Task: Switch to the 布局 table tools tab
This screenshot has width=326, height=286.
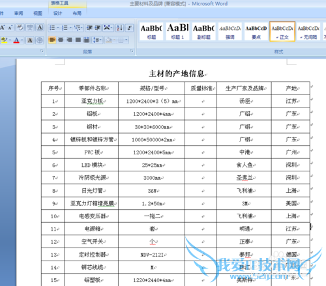Action: (77, 13)
